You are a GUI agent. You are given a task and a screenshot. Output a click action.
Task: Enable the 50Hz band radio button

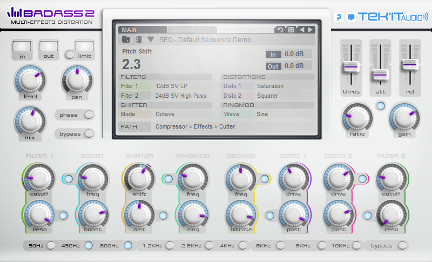pos(51,245)
